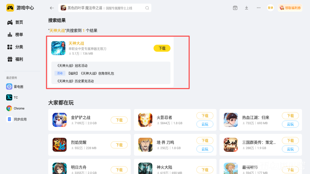This screenshot has width=310, height=174.
Task: Click the back arrow icon
Action: (52, 8)
